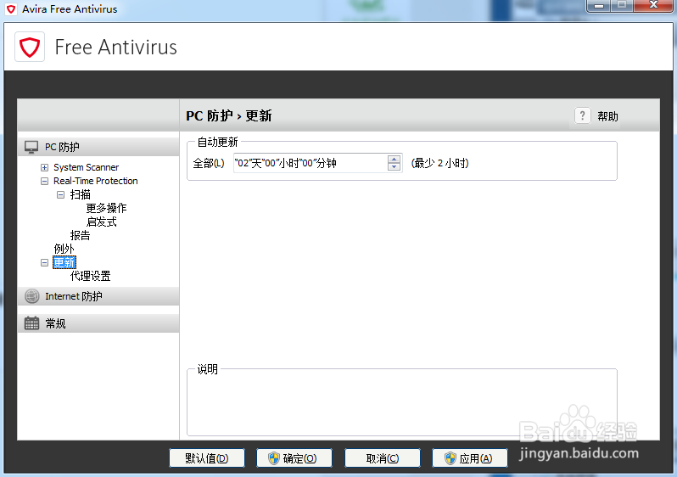Click the 确定(O) OK button
The width and height of the screenshot is (677, 477).
pos(294,458)
